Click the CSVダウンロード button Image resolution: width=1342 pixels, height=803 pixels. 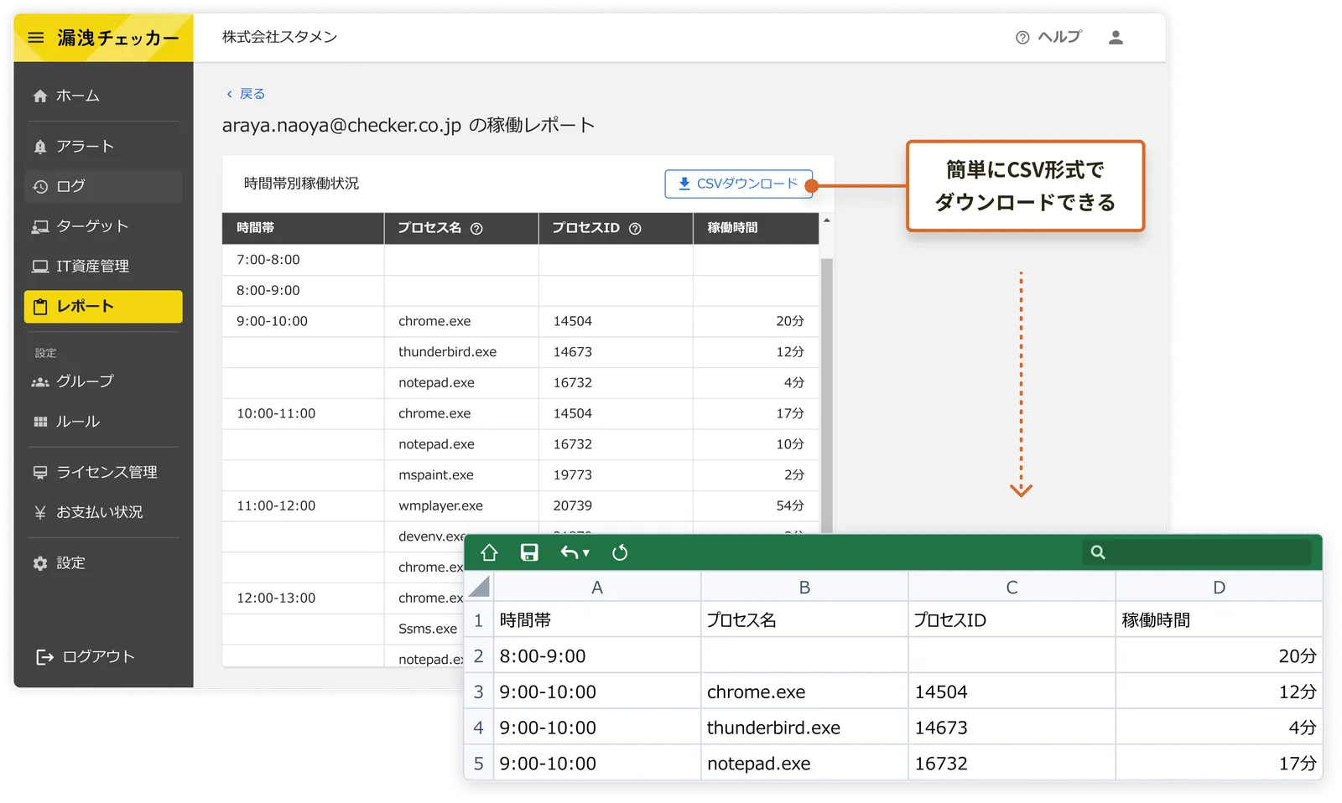(x=739, y=184)
